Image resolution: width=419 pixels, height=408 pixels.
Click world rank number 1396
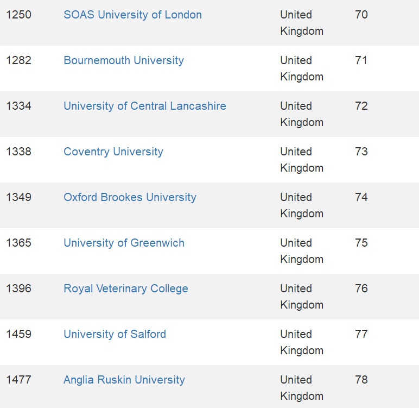click(18, 288)
